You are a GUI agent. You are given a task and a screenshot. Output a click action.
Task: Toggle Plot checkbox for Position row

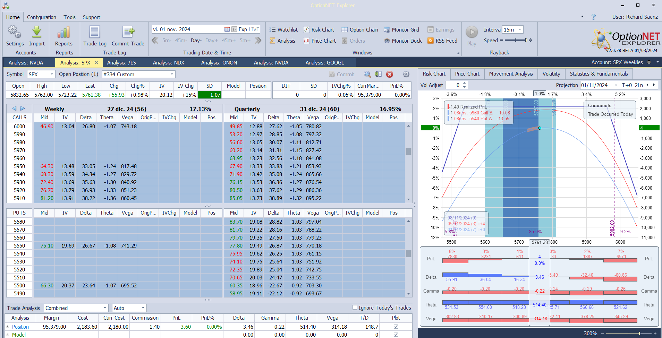396,327
